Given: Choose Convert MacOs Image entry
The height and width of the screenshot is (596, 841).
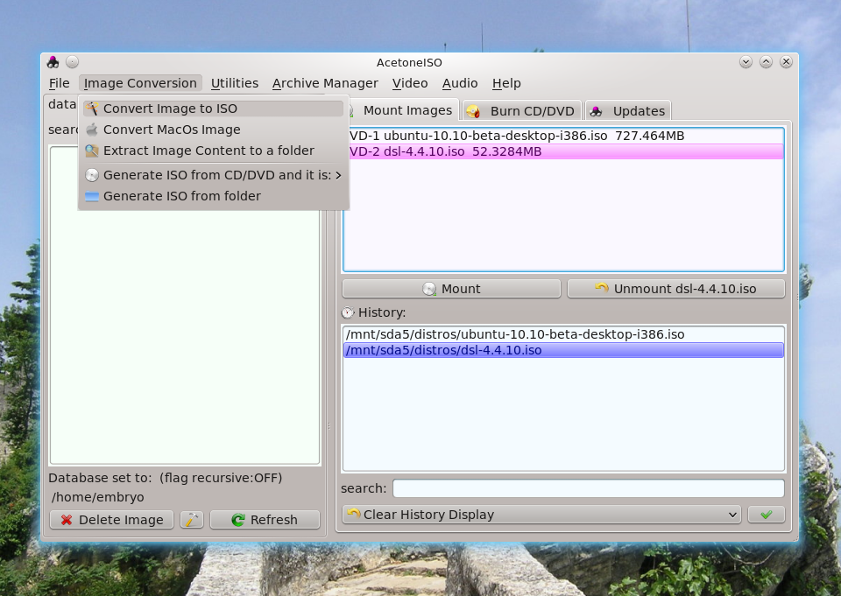Looking at the screenshot, I should (214, 130).
